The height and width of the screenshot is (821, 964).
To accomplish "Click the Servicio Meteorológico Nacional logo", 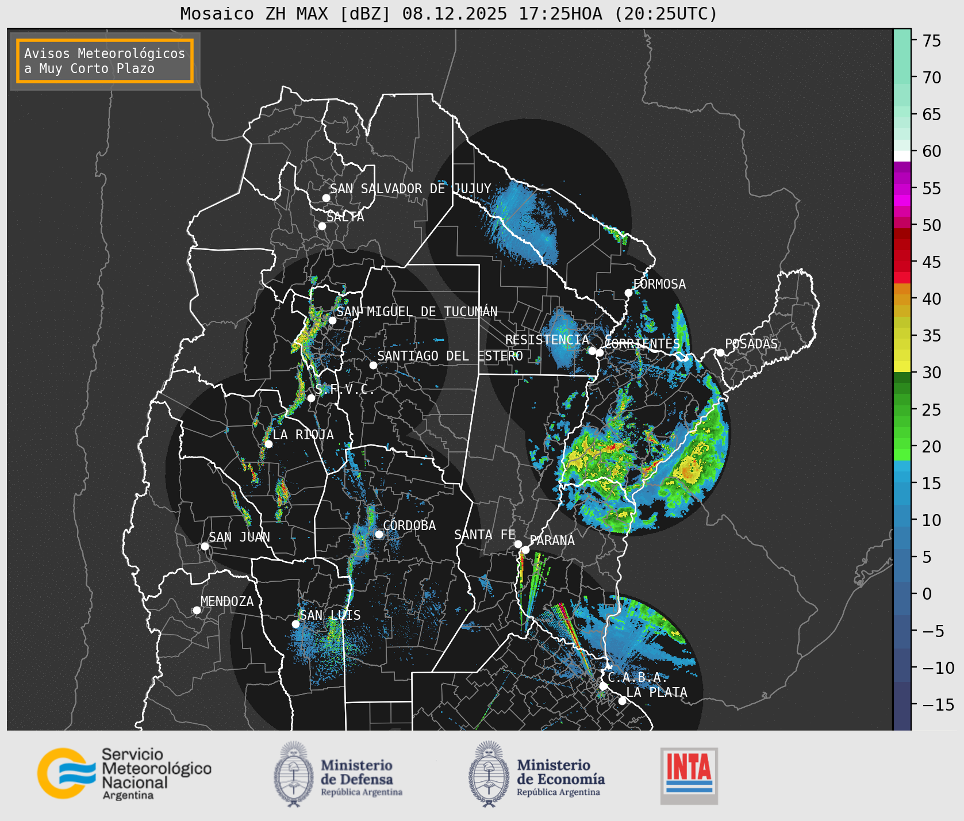I will (125, 773).
